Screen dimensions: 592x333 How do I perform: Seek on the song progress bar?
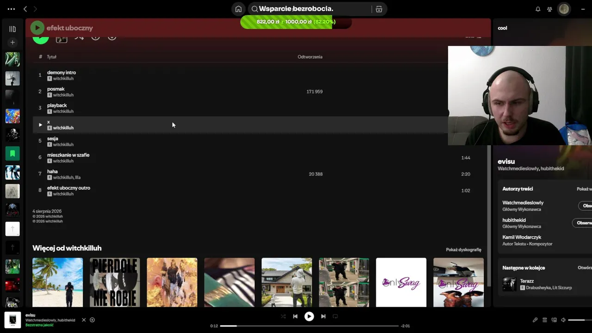coord(309,326)
